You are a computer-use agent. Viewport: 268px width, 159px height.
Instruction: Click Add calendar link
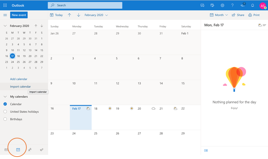click(x=19, y=79)
